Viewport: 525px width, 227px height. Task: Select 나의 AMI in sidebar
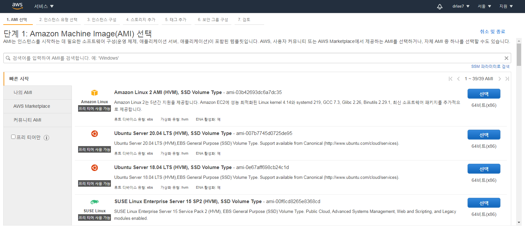point(38,92)
